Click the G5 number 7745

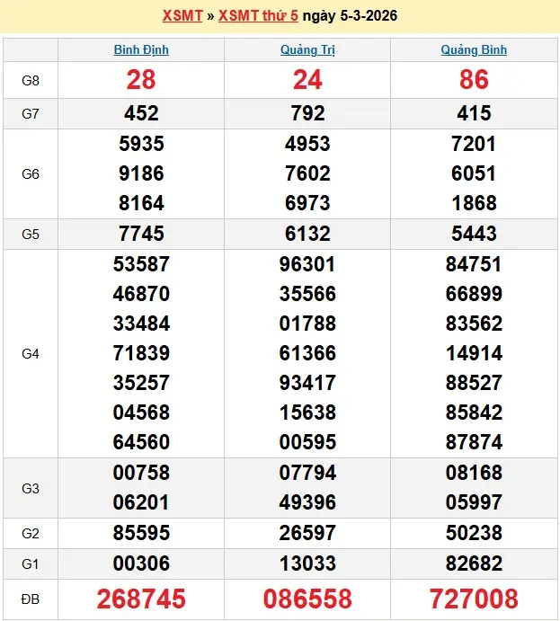pos(141,234)
